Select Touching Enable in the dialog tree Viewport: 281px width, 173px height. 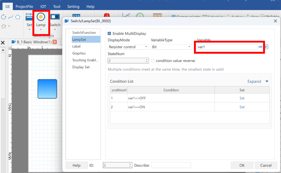coord(85,60)
